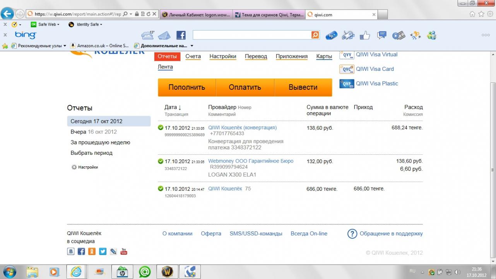This screenshot has height=279, width=496.
Task: Open the Перевод menu tab
Action: (x=256, y=56)
